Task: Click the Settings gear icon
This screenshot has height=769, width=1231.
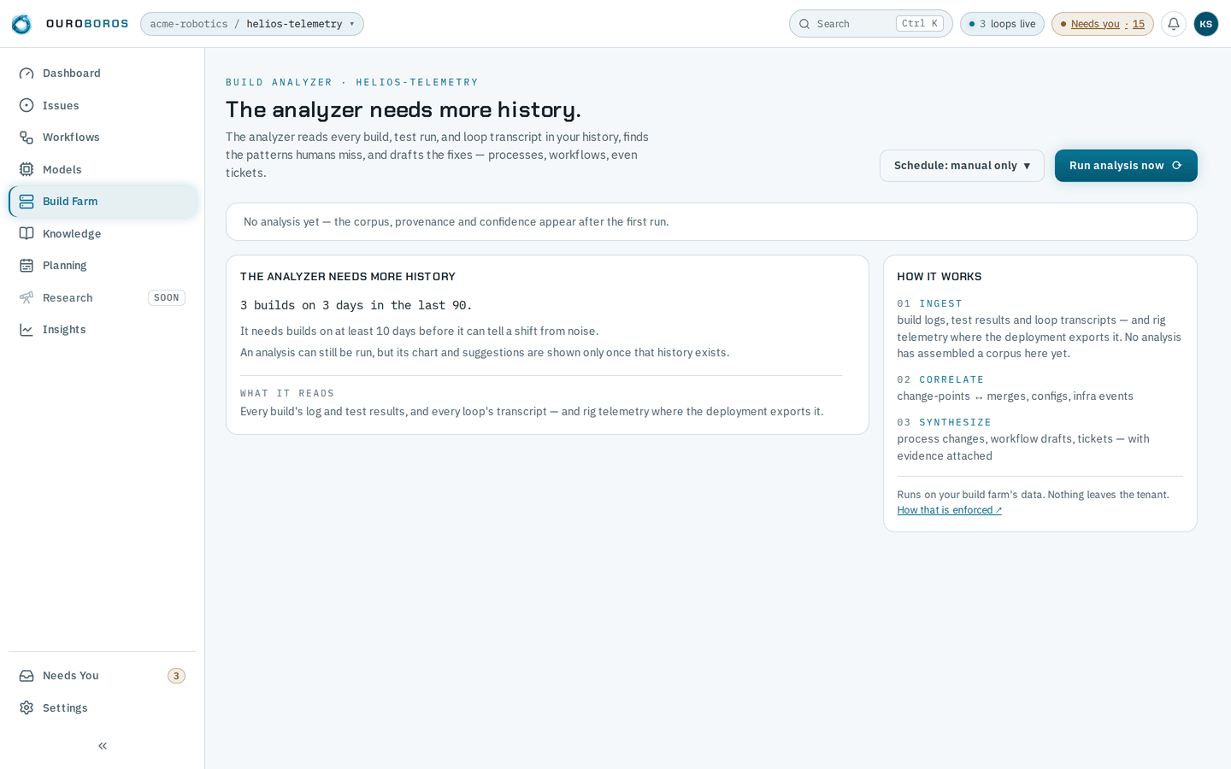Action: click(x=27, y=707)
